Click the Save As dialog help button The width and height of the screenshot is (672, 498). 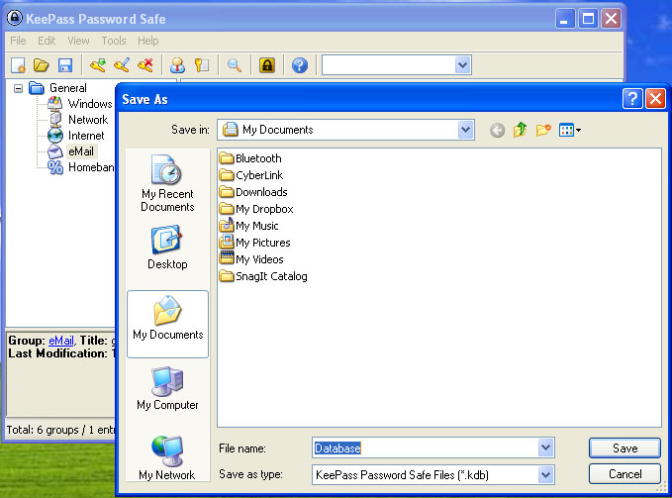[x=632, y=99]
